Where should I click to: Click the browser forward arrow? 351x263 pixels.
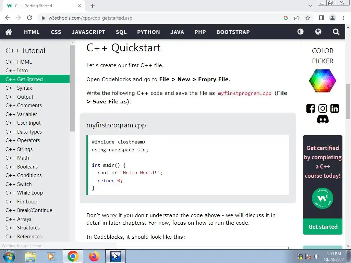(x=19, y=18)
